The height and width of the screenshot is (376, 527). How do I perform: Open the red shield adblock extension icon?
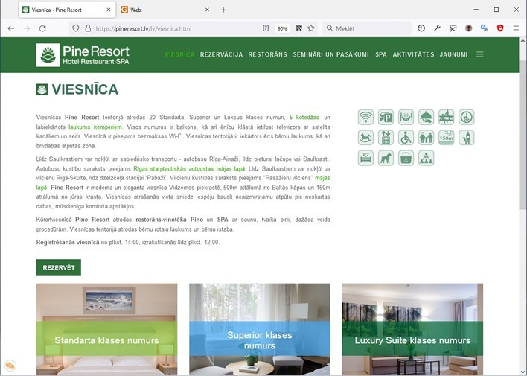[x=500, y=28]
